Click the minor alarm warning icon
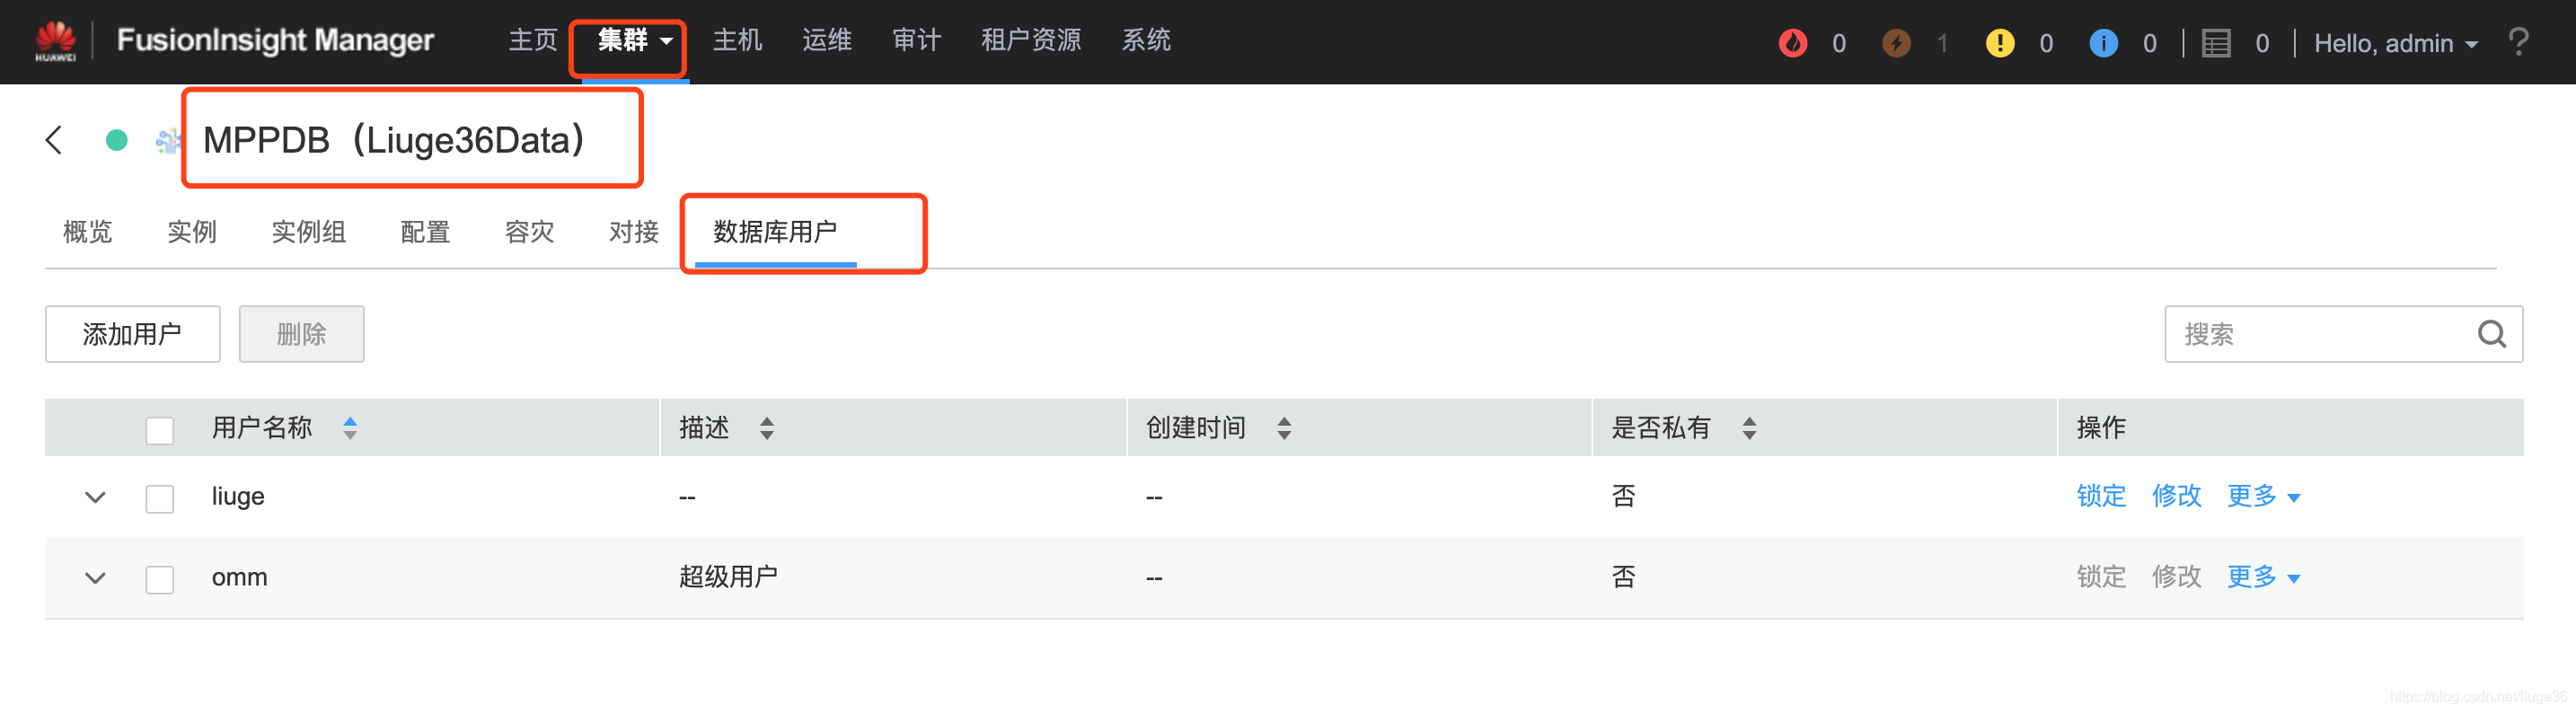The height and width of the screenshot is (713, 2576). tap(2001, 41)
